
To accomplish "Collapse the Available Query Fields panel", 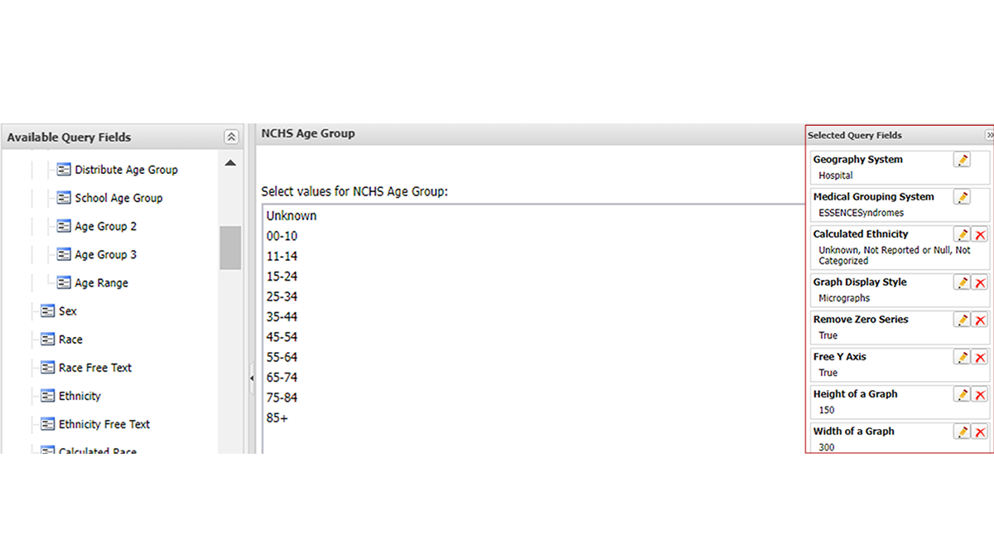I will [x=231, y=137].
